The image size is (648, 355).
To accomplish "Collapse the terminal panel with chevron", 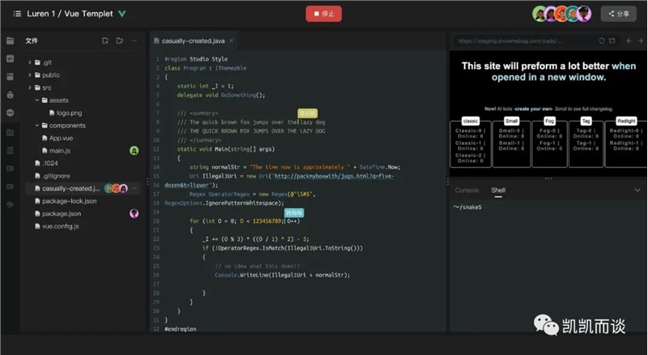I will coord(637,190).
